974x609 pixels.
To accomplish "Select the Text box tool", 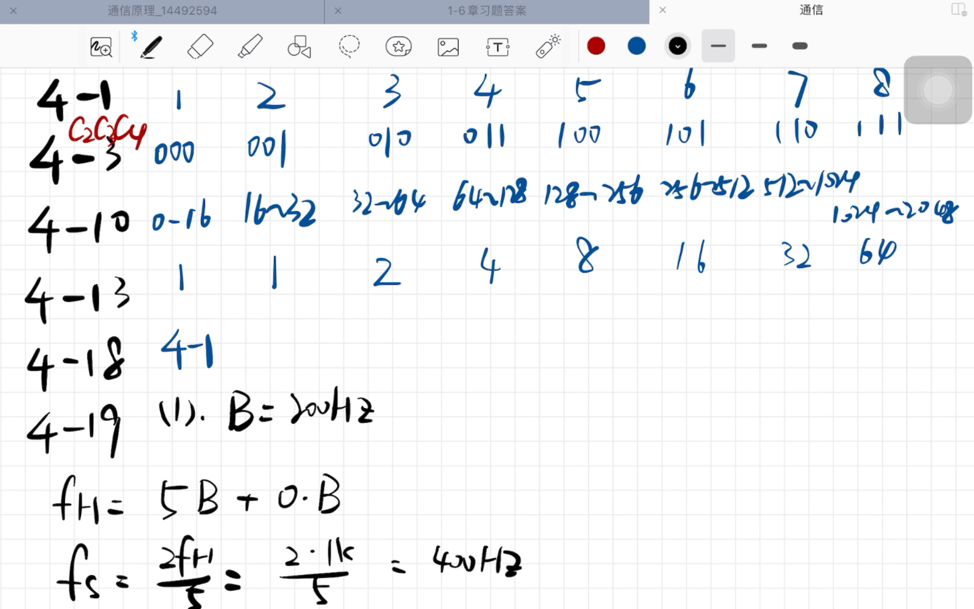I will (498, 47).
